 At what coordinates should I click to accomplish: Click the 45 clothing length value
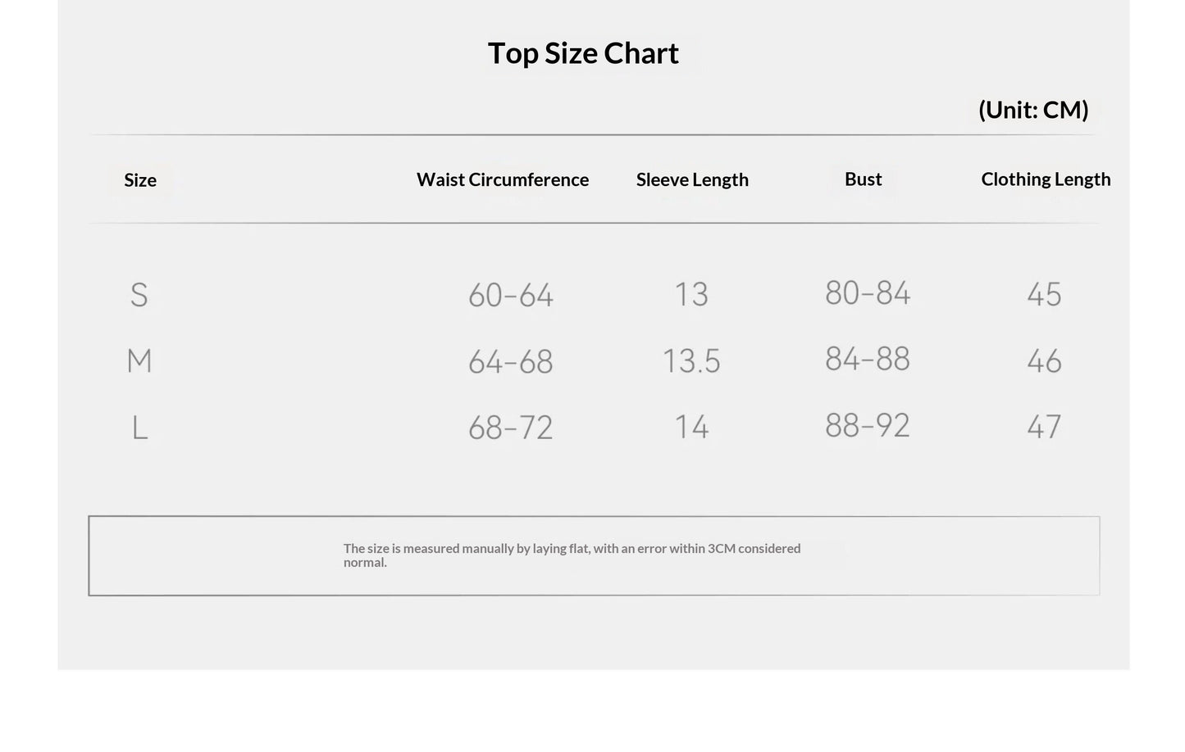[1044, 294]
